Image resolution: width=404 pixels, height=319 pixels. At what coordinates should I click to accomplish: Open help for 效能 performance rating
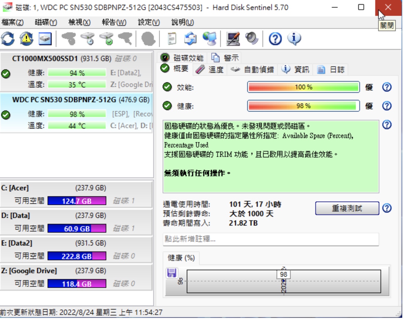tap(387, 87)
